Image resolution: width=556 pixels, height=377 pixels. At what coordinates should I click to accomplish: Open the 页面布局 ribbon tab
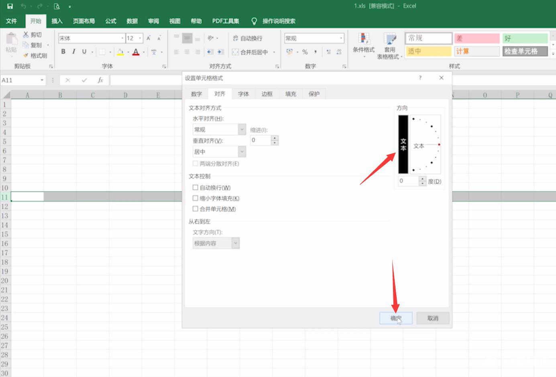(x=84, y=21)
